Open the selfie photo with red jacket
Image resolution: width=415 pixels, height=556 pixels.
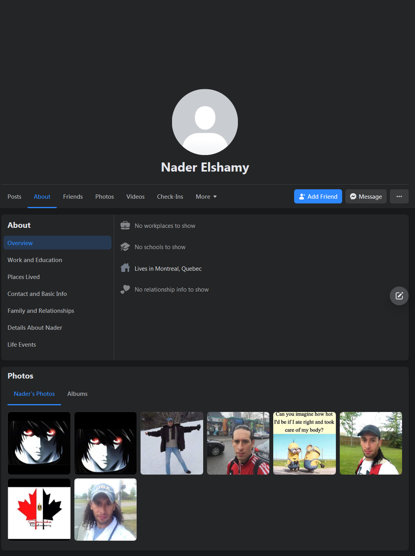pos(238,443)
